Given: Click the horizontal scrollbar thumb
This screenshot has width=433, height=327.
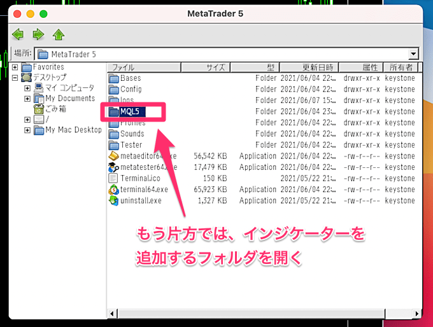Looking at the screenshot, I should (x=252, y=314).
